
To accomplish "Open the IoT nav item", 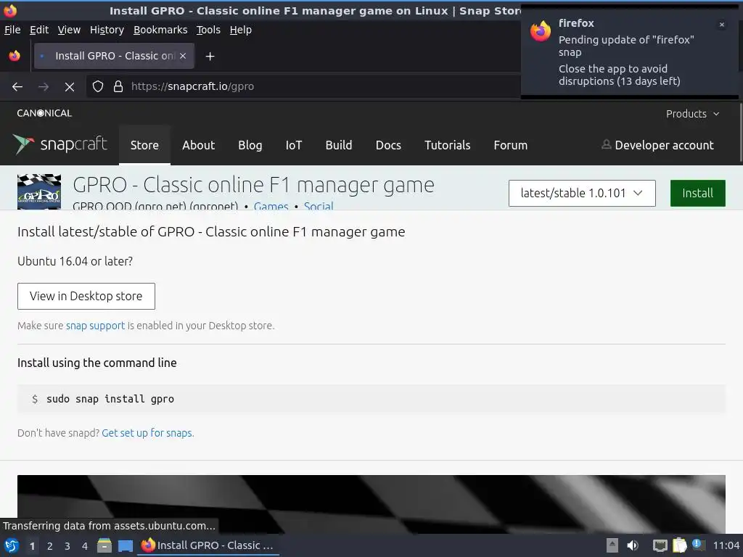I will click(293, 145).
